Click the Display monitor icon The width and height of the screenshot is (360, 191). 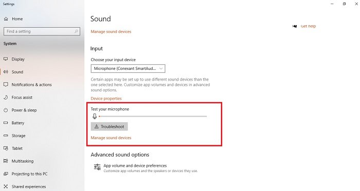point(6,59)
